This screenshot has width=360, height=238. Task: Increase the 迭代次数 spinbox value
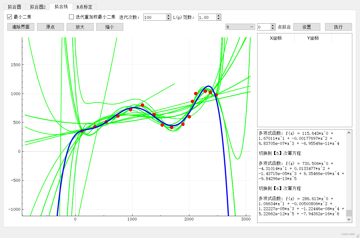point(169,16)
